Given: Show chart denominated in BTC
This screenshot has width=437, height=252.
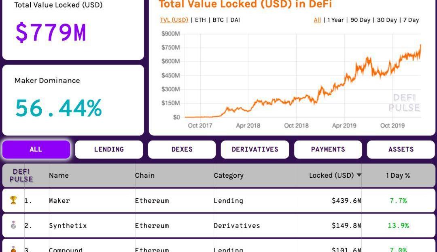Looking at the screenshot, I should pyautogui.click(x=218, y=20).
